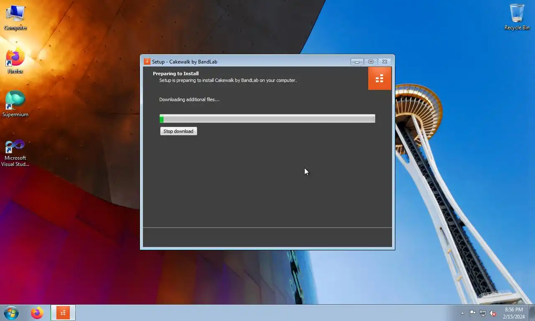The width and height of the screenshot is (535, 321).
Task: Click the Cakewalk logo in the setup header
Action: 380,78
